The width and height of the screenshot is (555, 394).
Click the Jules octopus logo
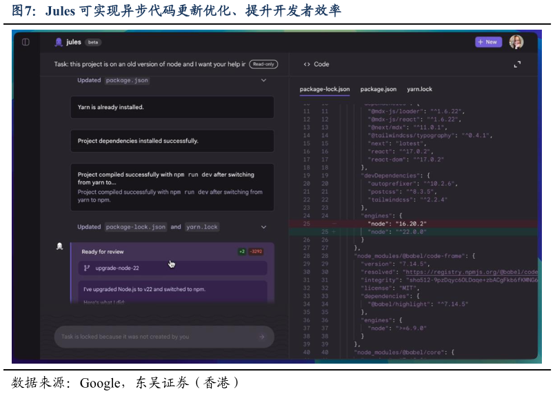coord(59,42)
